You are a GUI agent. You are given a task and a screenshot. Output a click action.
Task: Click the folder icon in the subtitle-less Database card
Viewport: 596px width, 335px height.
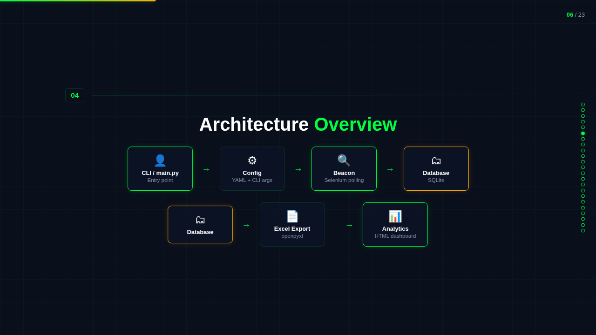(x=200, y=220)
